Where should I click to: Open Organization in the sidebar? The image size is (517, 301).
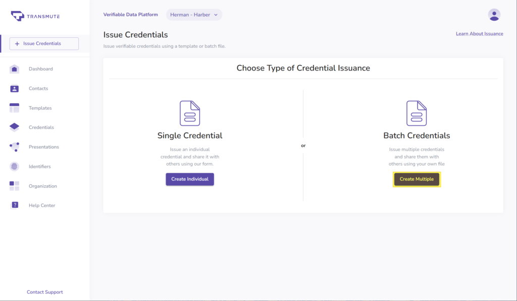point(43,186)
